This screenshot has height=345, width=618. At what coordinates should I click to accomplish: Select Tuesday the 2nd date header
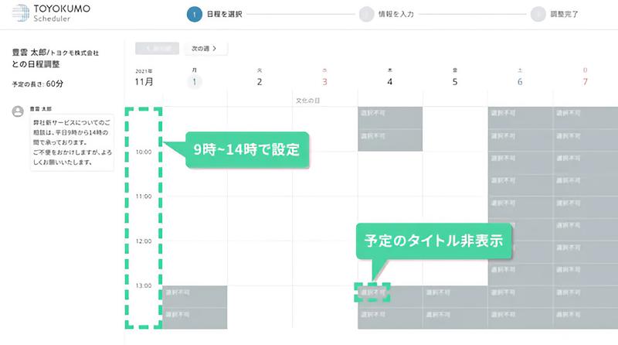click(260, 82)
